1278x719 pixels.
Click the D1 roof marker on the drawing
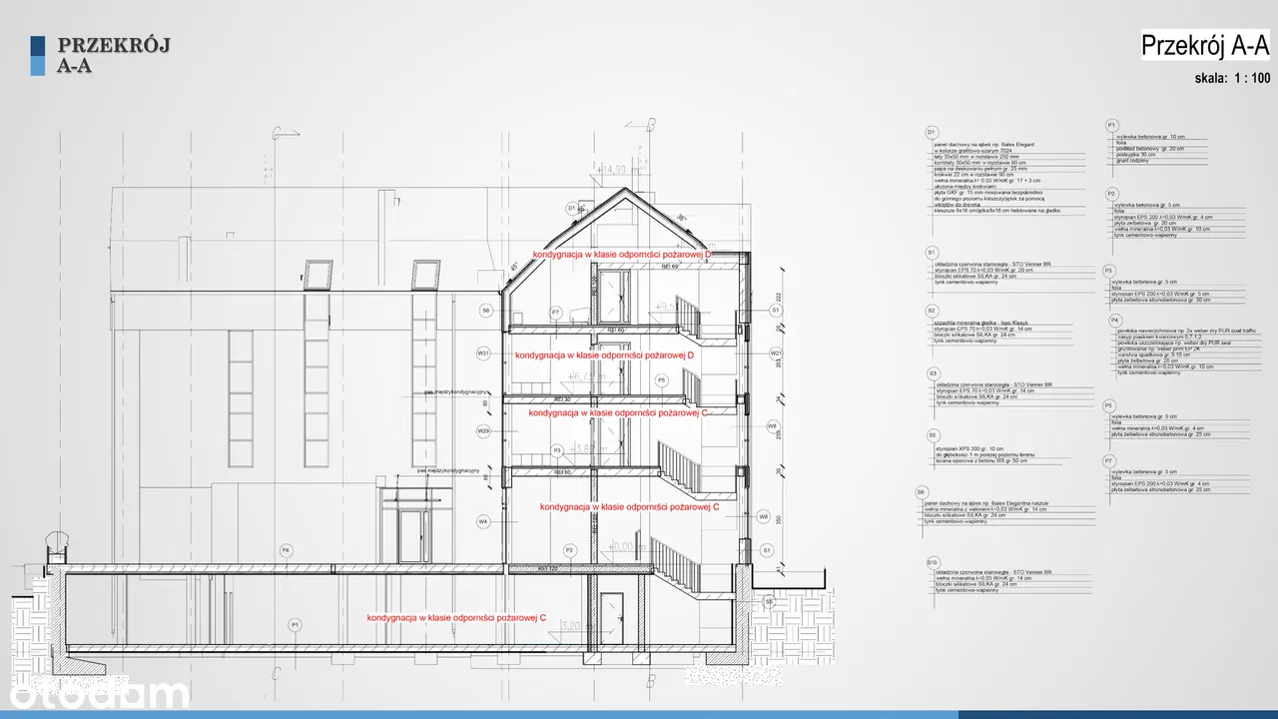572,209
